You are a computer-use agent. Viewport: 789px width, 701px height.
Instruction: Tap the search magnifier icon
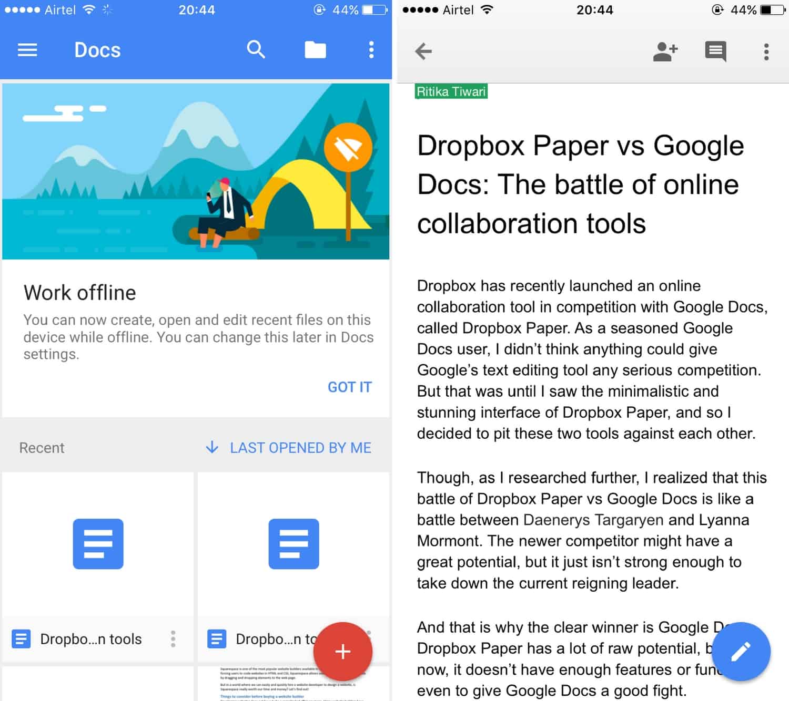click(x=256, y=49)
